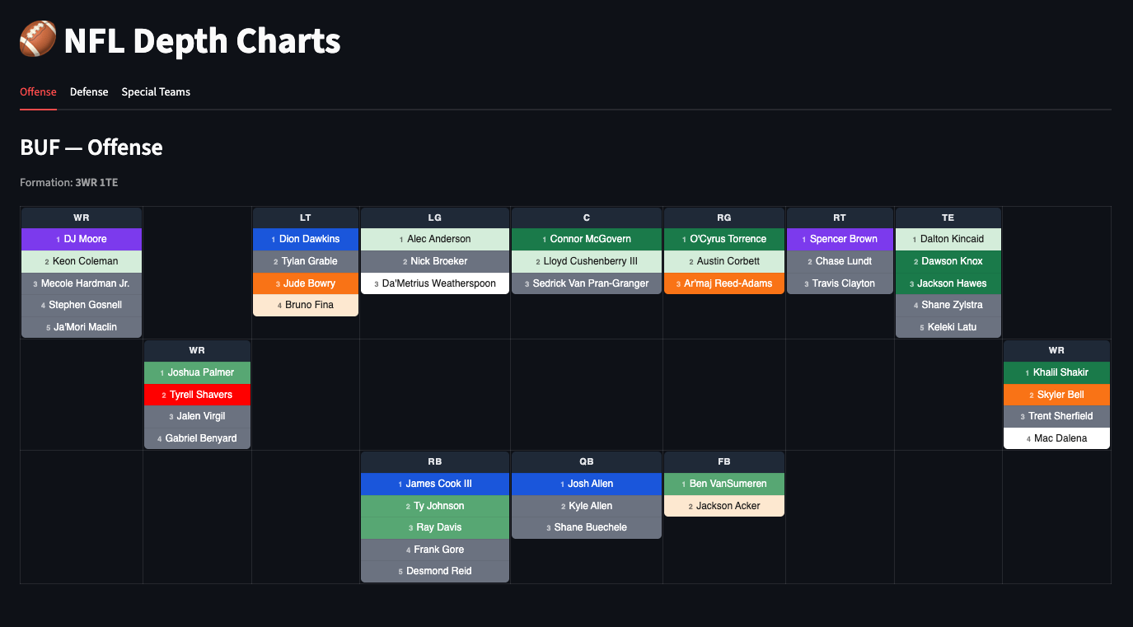
Task: Click Frank Gore's name
Action: click(x=435, y=550)
